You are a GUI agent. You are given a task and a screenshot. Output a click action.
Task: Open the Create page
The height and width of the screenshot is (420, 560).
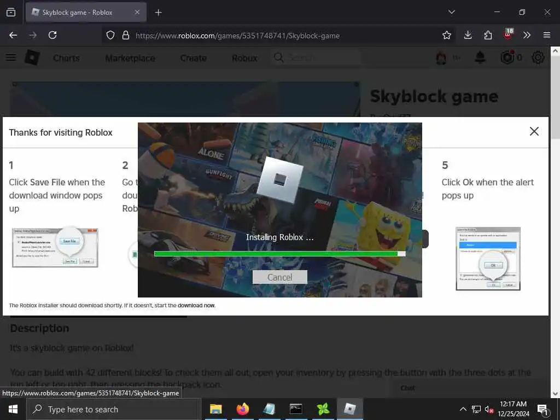point(193,58)
